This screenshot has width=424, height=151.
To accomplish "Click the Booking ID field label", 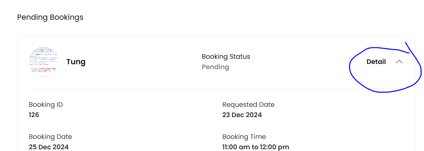I will [46, 104].
